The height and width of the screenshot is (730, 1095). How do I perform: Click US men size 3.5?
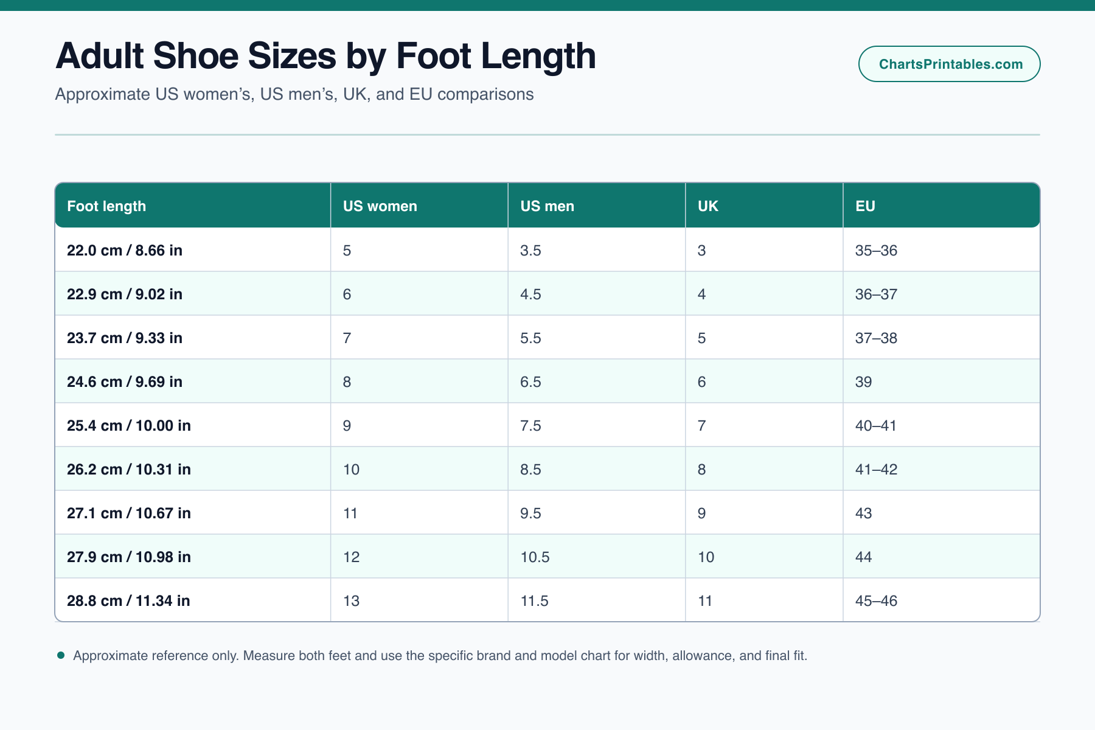click(x=597, y=250)
